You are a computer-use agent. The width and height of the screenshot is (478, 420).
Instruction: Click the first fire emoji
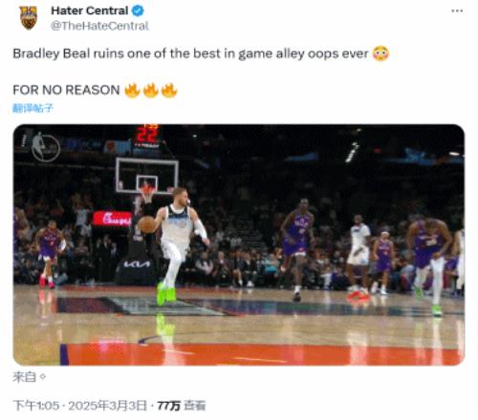pyautogui.click(x=132, y=90)
